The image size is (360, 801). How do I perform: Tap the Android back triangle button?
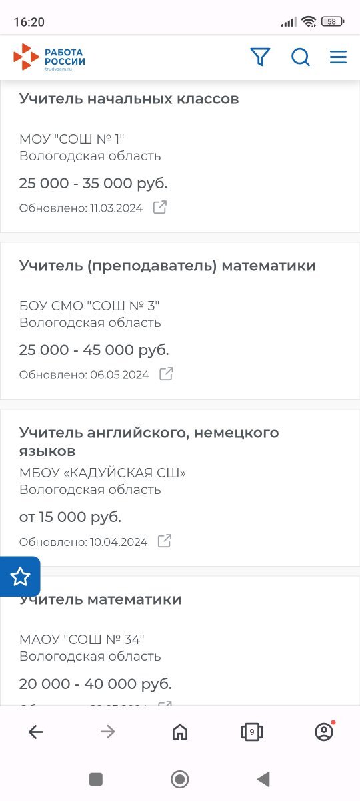pyautogui.click(x=263, y=779)
